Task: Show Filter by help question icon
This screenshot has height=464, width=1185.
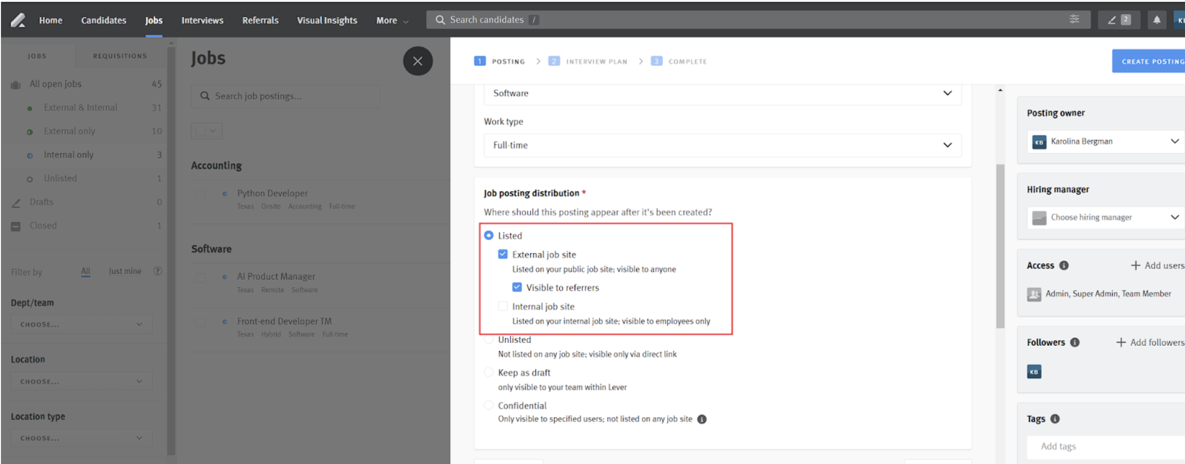Action: click(157, 271)
